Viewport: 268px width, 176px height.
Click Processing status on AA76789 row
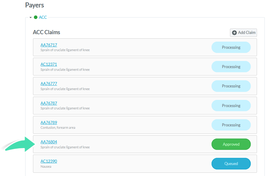coord(231,125)
